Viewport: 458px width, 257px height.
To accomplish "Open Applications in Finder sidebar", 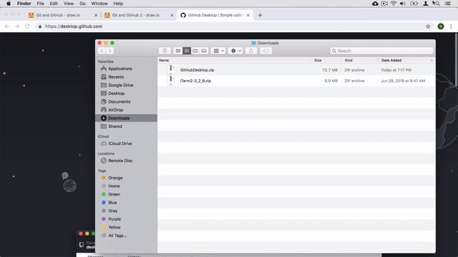I will [120, 69].
